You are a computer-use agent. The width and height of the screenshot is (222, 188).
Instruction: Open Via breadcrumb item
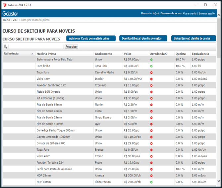[x=14, y=20]
